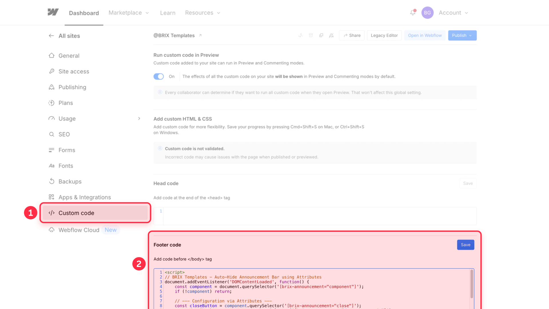Switch to the Dashboard tab
The height and width of the screenshot is (309, 549).
point(83,13)
